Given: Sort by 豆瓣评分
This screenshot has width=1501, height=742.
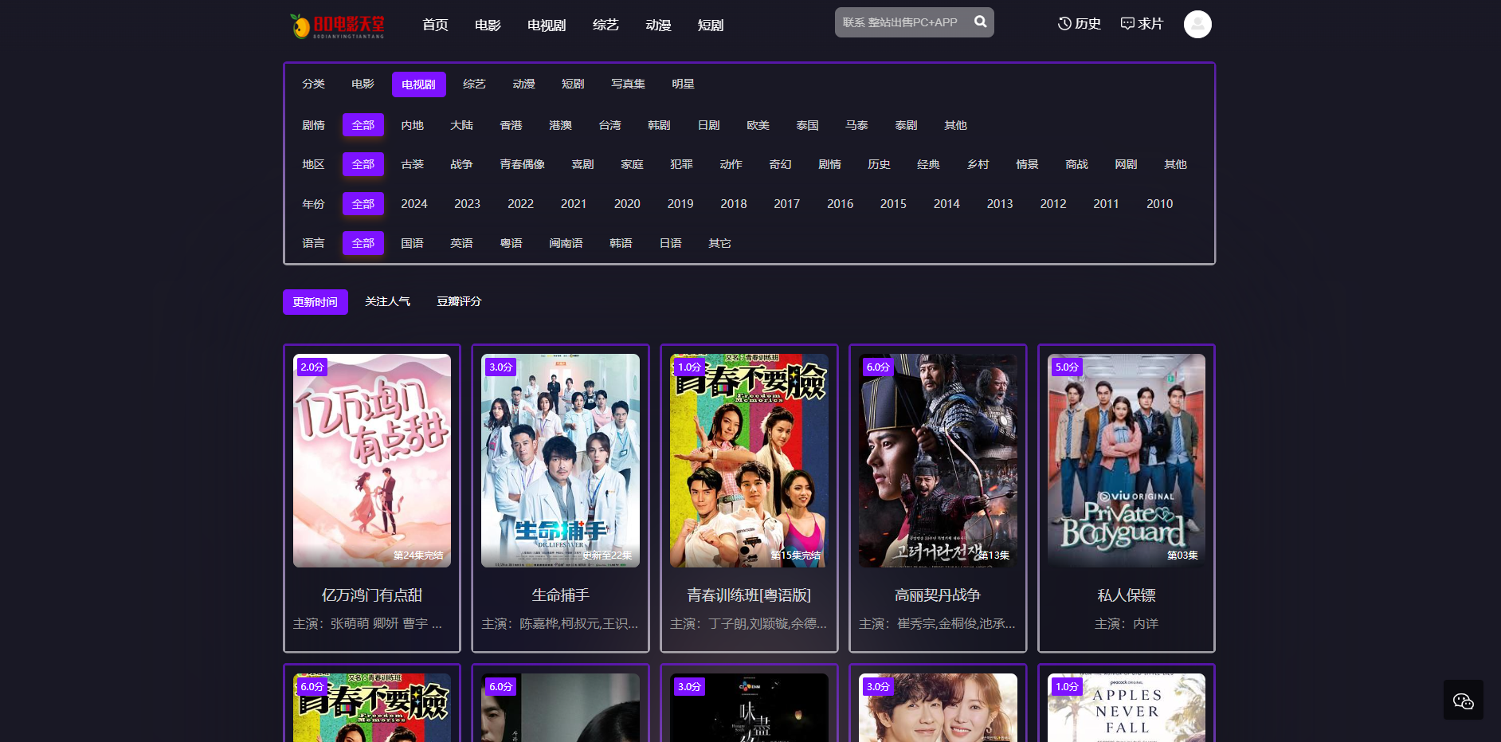Looking at the screenshot, I should point(459,301).
